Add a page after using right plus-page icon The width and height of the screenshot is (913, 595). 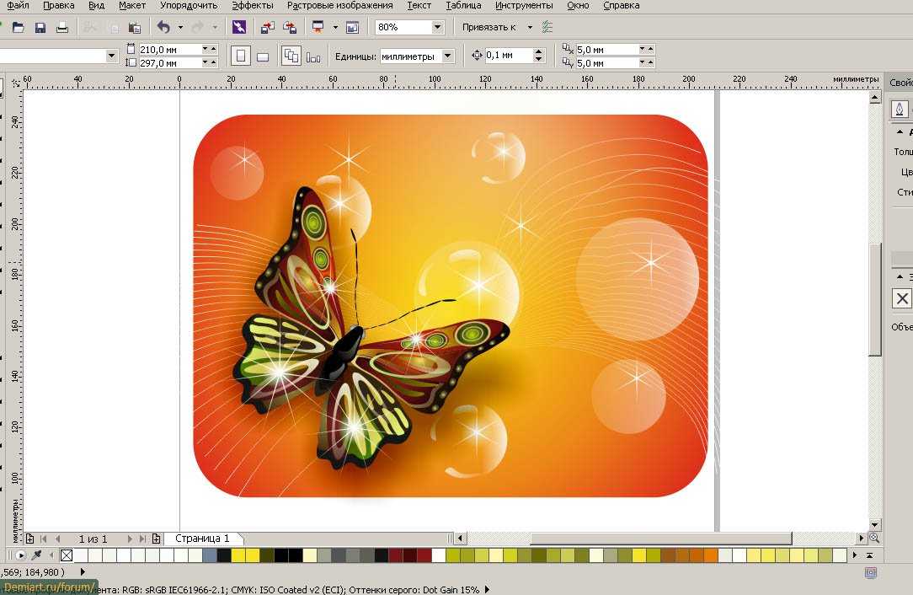156,539
